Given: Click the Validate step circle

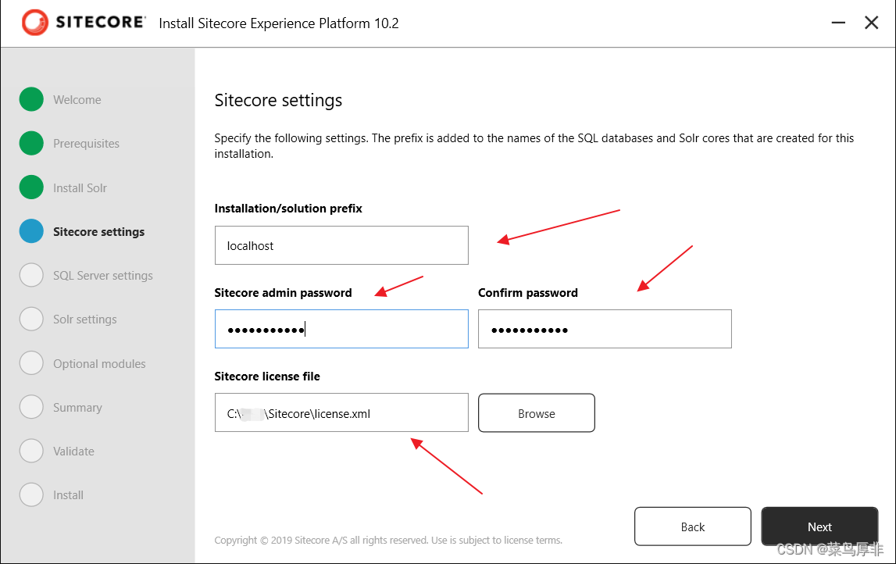Looking at the screenshot, I should pyautogui.click(x=31, y=451).
